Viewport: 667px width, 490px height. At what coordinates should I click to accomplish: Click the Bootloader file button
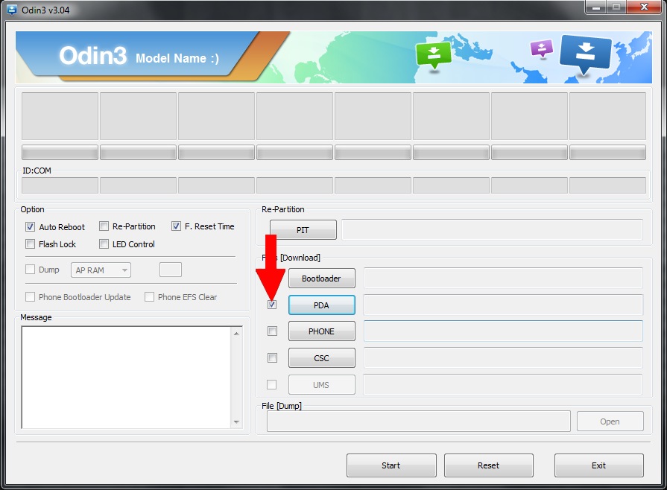click(x=322, y=279)
